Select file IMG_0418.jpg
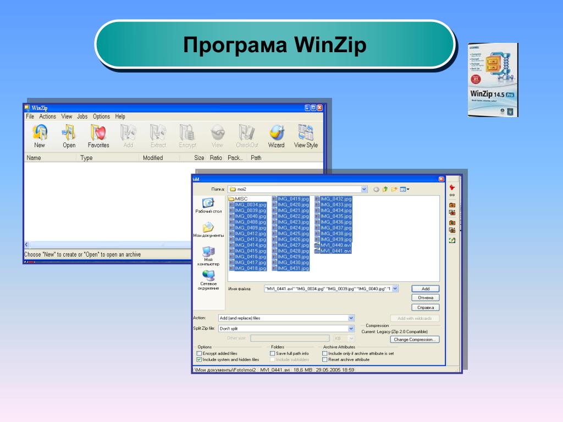 tap(248, 268)
